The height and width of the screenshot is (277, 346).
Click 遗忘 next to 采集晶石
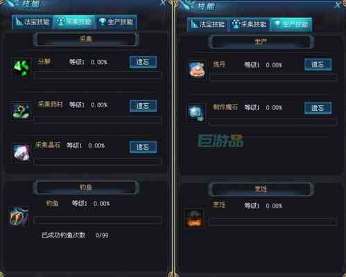click(143, 147)
